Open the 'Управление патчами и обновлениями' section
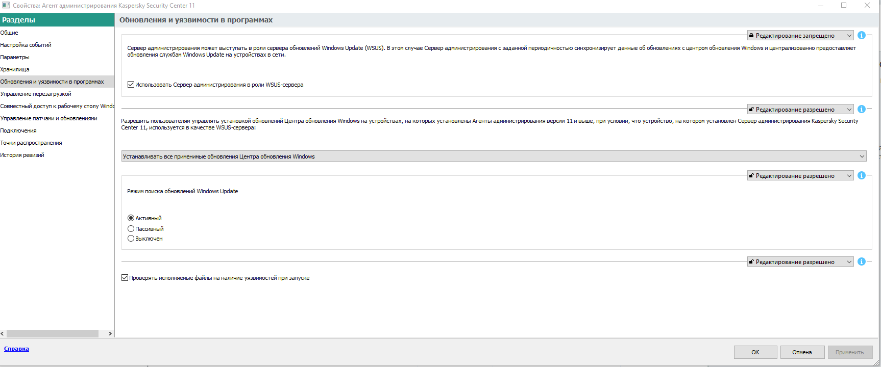Screen dimensions: 881x367 [x=48, y=118]
